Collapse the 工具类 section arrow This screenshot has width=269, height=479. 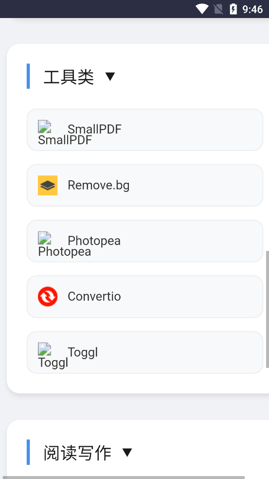tap(110, 77)
